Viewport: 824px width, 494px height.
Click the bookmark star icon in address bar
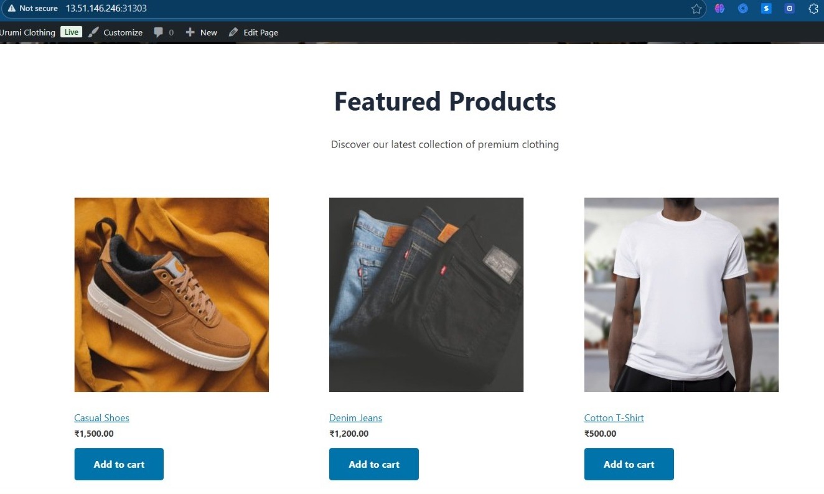coord(696,9)
